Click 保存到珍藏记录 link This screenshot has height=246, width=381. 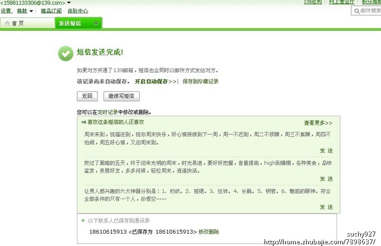click(201, 82)
